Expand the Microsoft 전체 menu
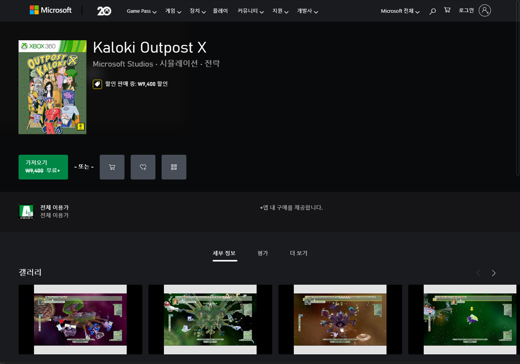Screen dimensions: 520x364 [x=400, y=11]
